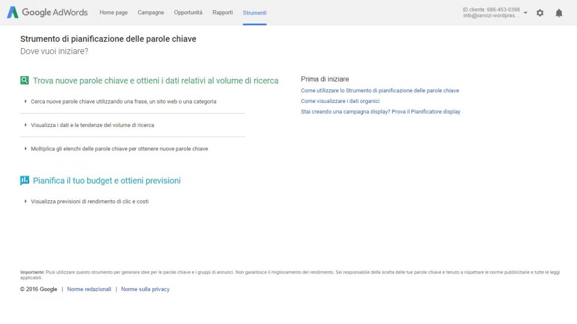The image size is (577, 324).
Task: Open the Campagne tab
Action: click(151, 12)
